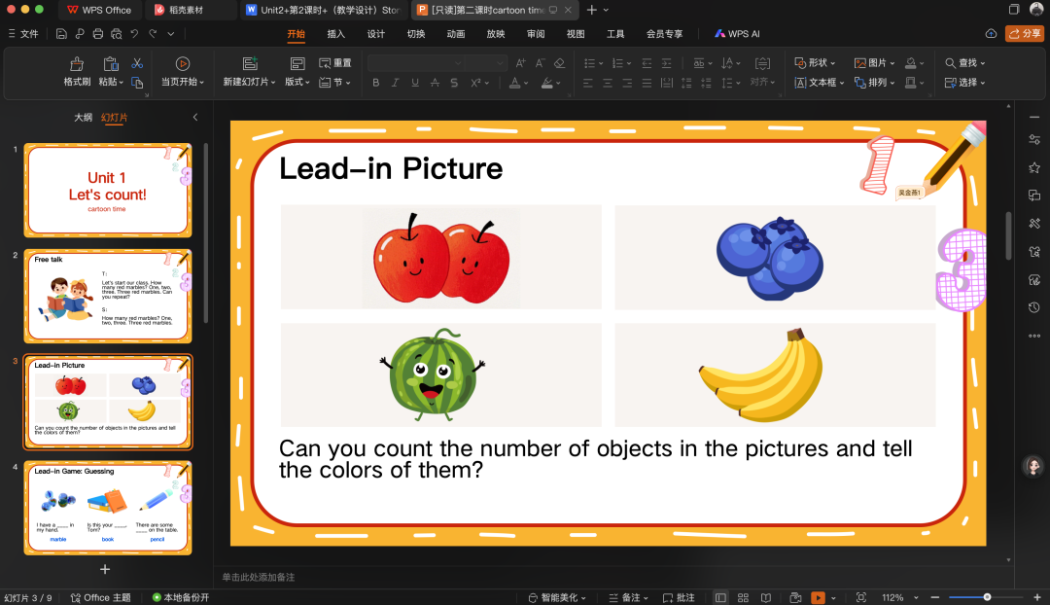Image resolution: width=1050 pixels, height=605 pixels.
Task: Select the slide 2 Free talk thumbnail
Action: click(x=107, y=294)
